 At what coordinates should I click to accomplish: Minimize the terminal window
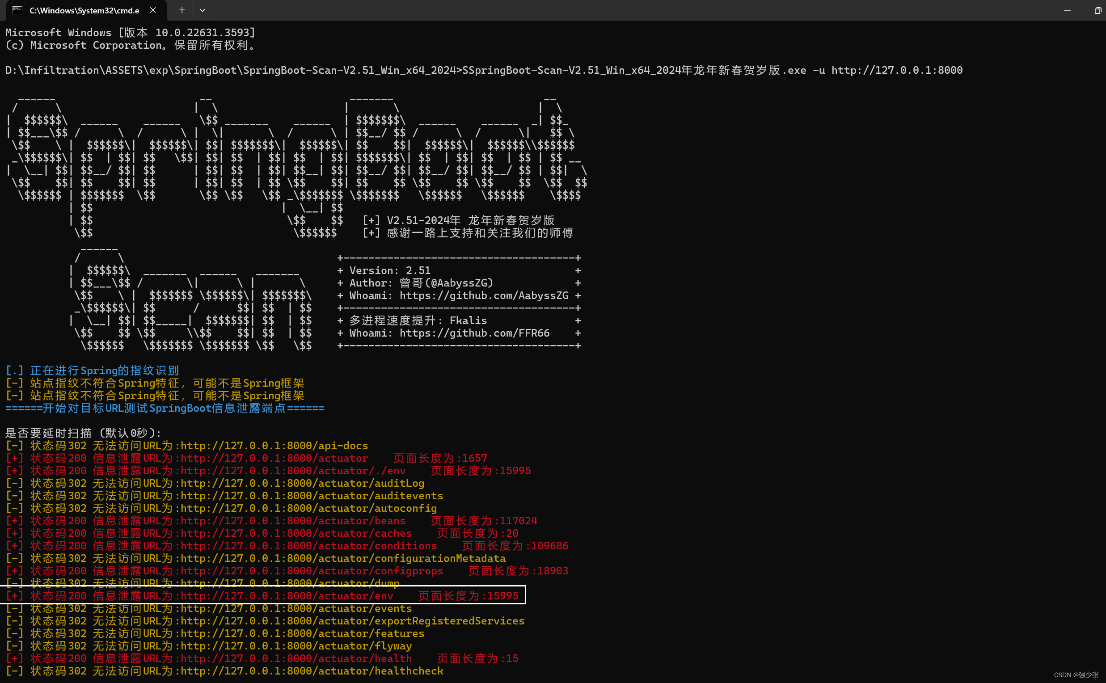(1067, 10)
